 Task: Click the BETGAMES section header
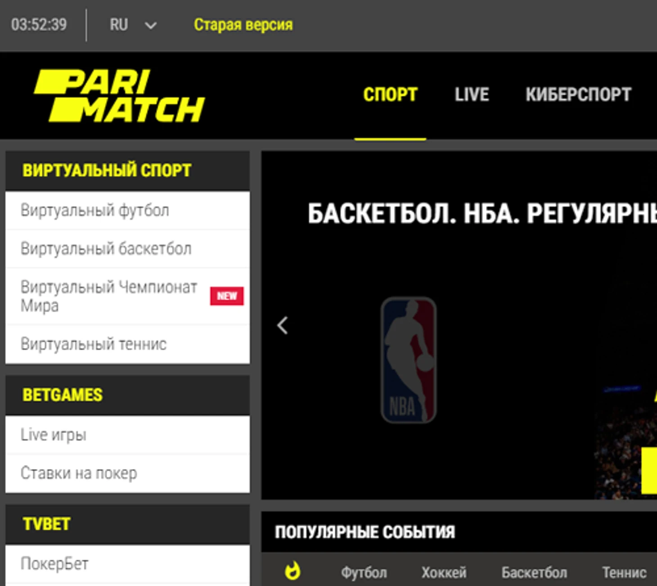128,395
